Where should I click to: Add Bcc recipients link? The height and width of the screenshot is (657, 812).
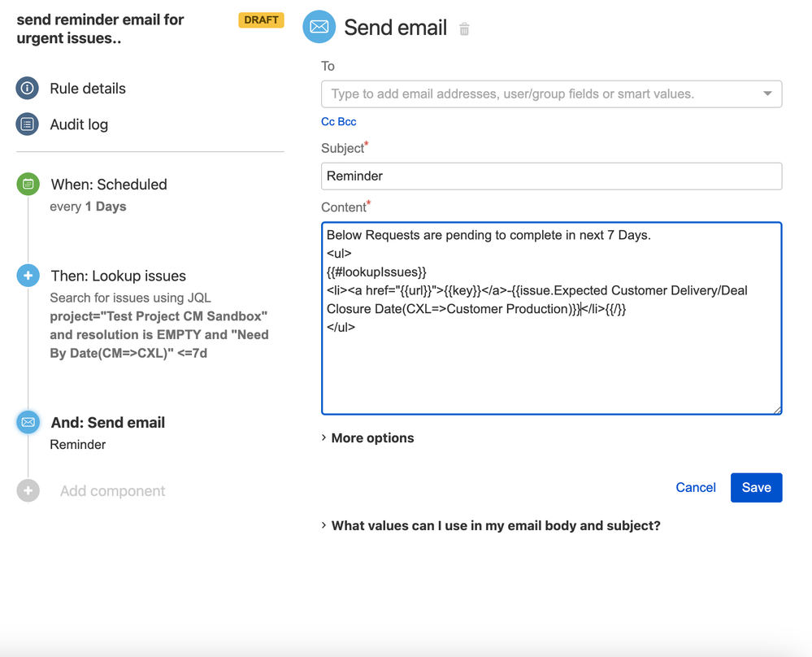(347, 122)
